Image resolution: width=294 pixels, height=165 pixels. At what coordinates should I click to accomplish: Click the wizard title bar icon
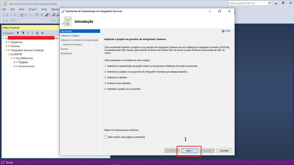point(63,11)
